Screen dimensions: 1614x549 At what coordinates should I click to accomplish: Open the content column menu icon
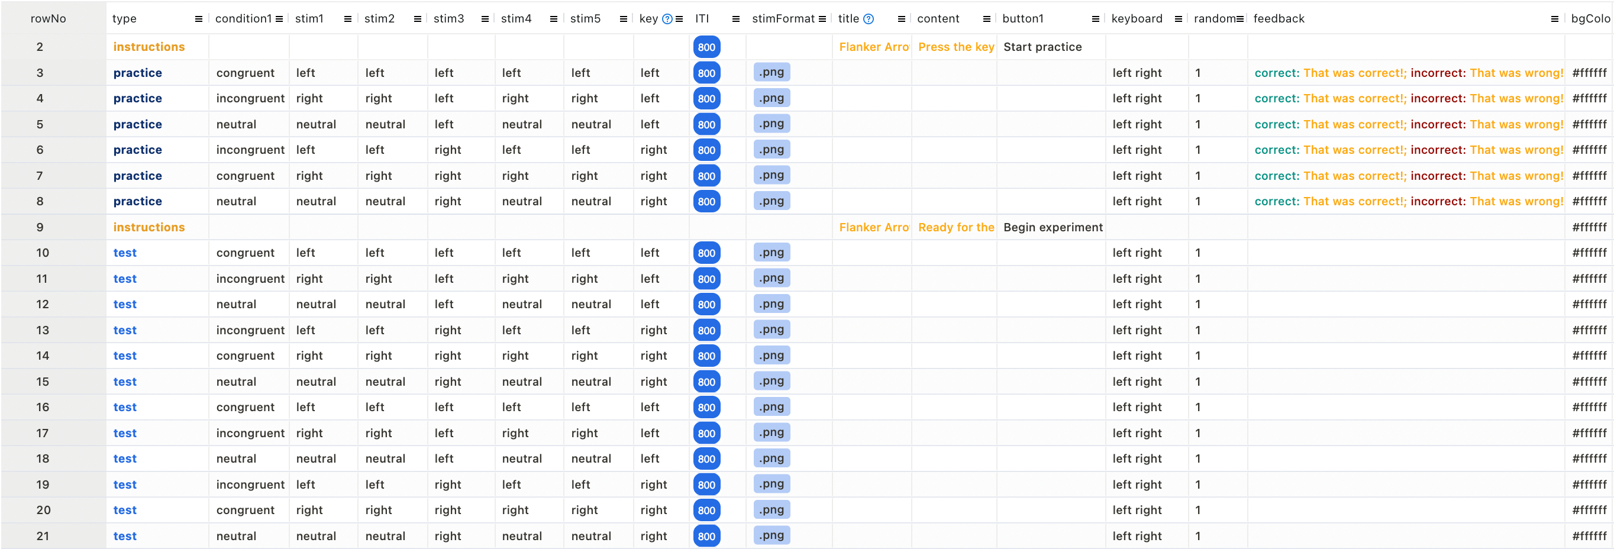[x=987, y=19]
